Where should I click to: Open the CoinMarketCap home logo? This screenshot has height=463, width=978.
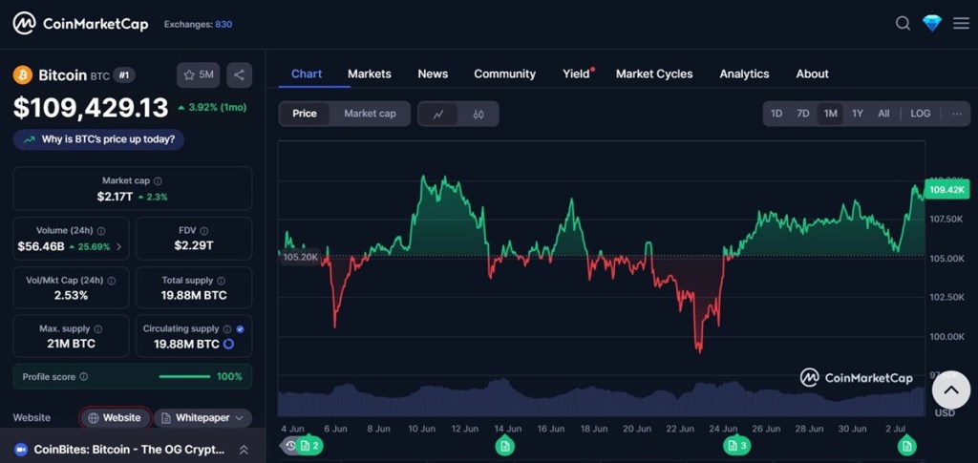pos(80,24)
